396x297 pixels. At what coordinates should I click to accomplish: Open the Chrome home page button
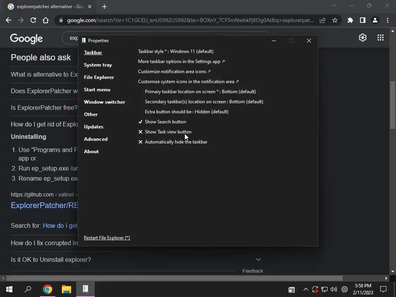tap(46, 20)
